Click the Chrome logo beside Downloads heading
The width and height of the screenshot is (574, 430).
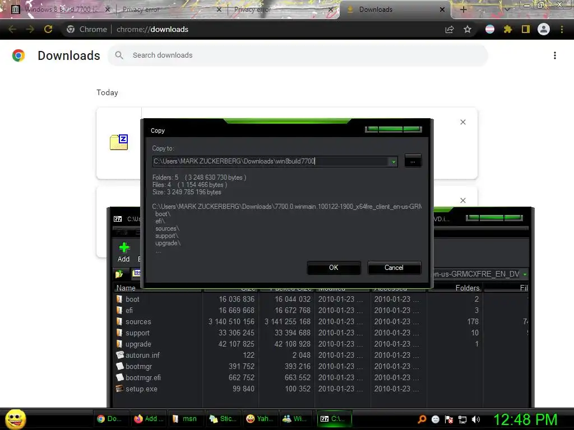click(x=18, y=55)
